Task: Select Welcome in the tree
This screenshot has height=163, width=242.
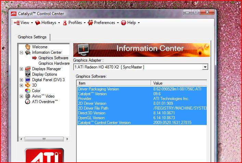Action: click(40, 47)
